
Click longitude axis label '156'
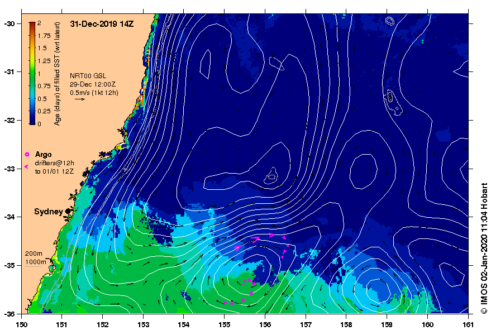[265, 324]
